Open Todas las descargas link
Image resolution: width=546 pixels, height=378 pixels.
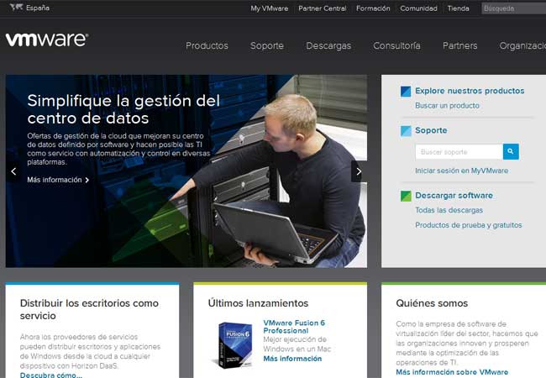(x=449, y=210)
